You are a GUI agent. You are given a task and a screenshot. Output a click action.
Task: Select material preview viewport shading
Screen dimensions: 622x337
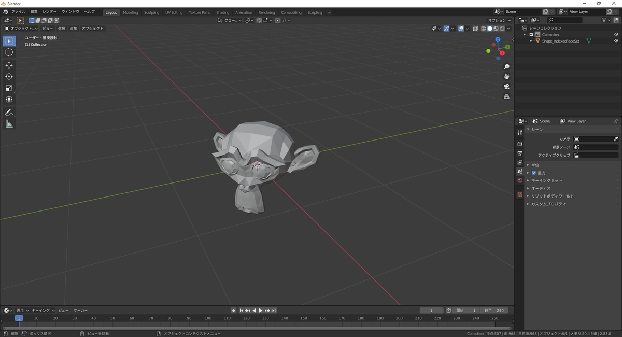click(496, 29)
